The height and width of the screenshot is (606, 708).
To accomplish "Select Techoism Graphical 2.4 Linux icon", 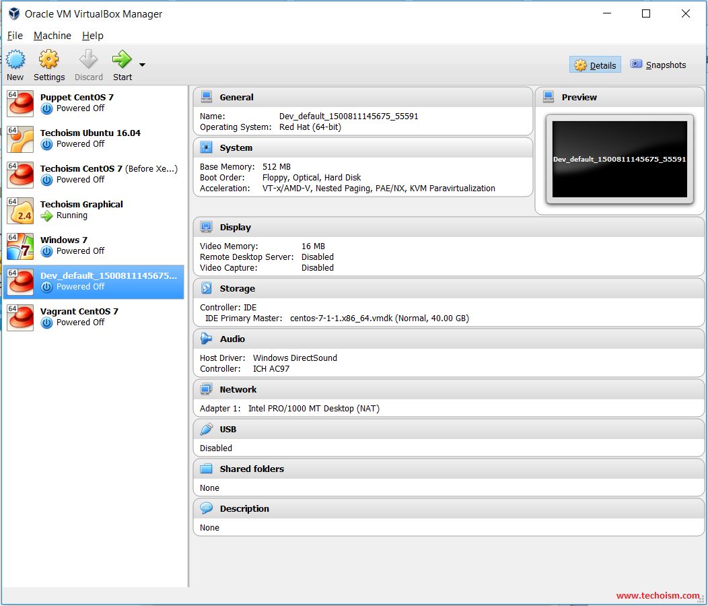I will pos(20,210).
